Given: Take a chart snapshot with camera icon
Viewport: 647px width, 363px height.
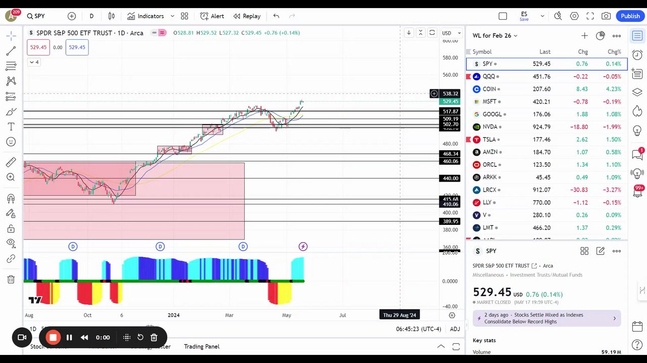Looking at the screenshot, I should (606, 16).
